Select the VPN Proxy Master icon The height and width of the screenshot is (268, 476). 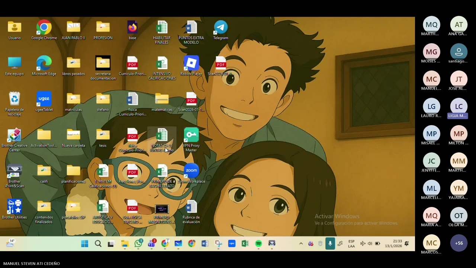(191, 140)
